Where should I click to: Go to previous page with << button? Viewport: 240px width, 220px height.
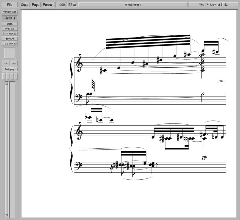click(x=6, y=64)
